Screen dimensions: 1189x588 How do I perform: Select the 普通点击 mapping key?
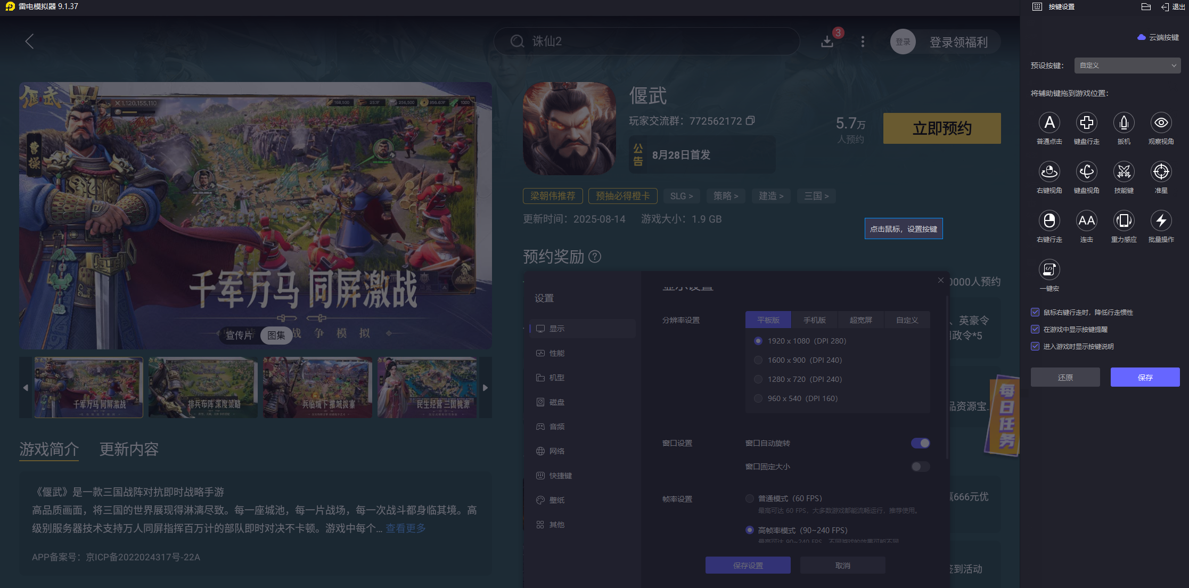point(1049,124)
